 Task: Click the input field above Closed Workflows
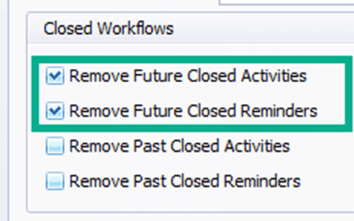pyautogui.click(x=286, y=2)
